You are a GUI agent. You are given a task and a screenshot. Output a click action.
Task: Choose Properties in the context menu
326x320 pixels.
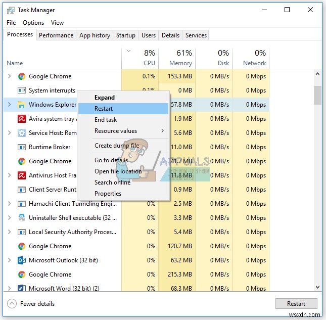(x=123, y=194)
